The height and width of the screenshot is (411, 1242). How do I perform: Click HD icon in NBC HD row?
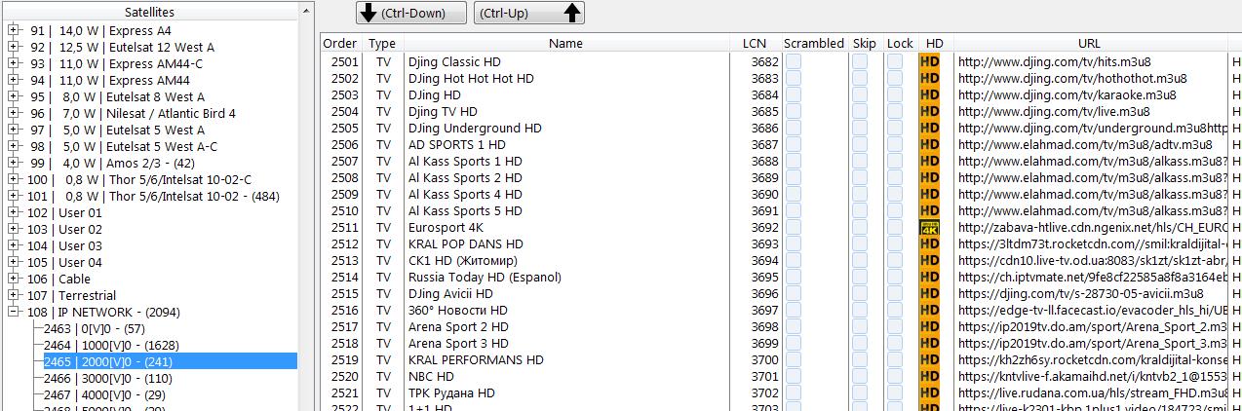click(x=929, y=376)
